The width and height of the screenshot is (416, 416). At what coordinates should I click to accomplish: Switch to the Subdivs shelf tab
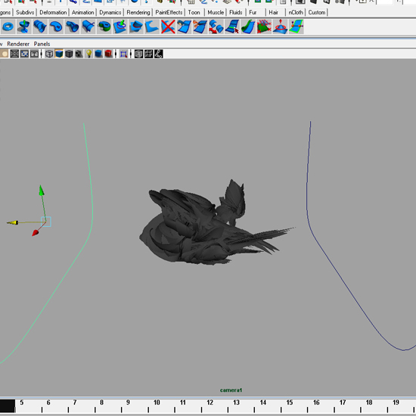25,12
